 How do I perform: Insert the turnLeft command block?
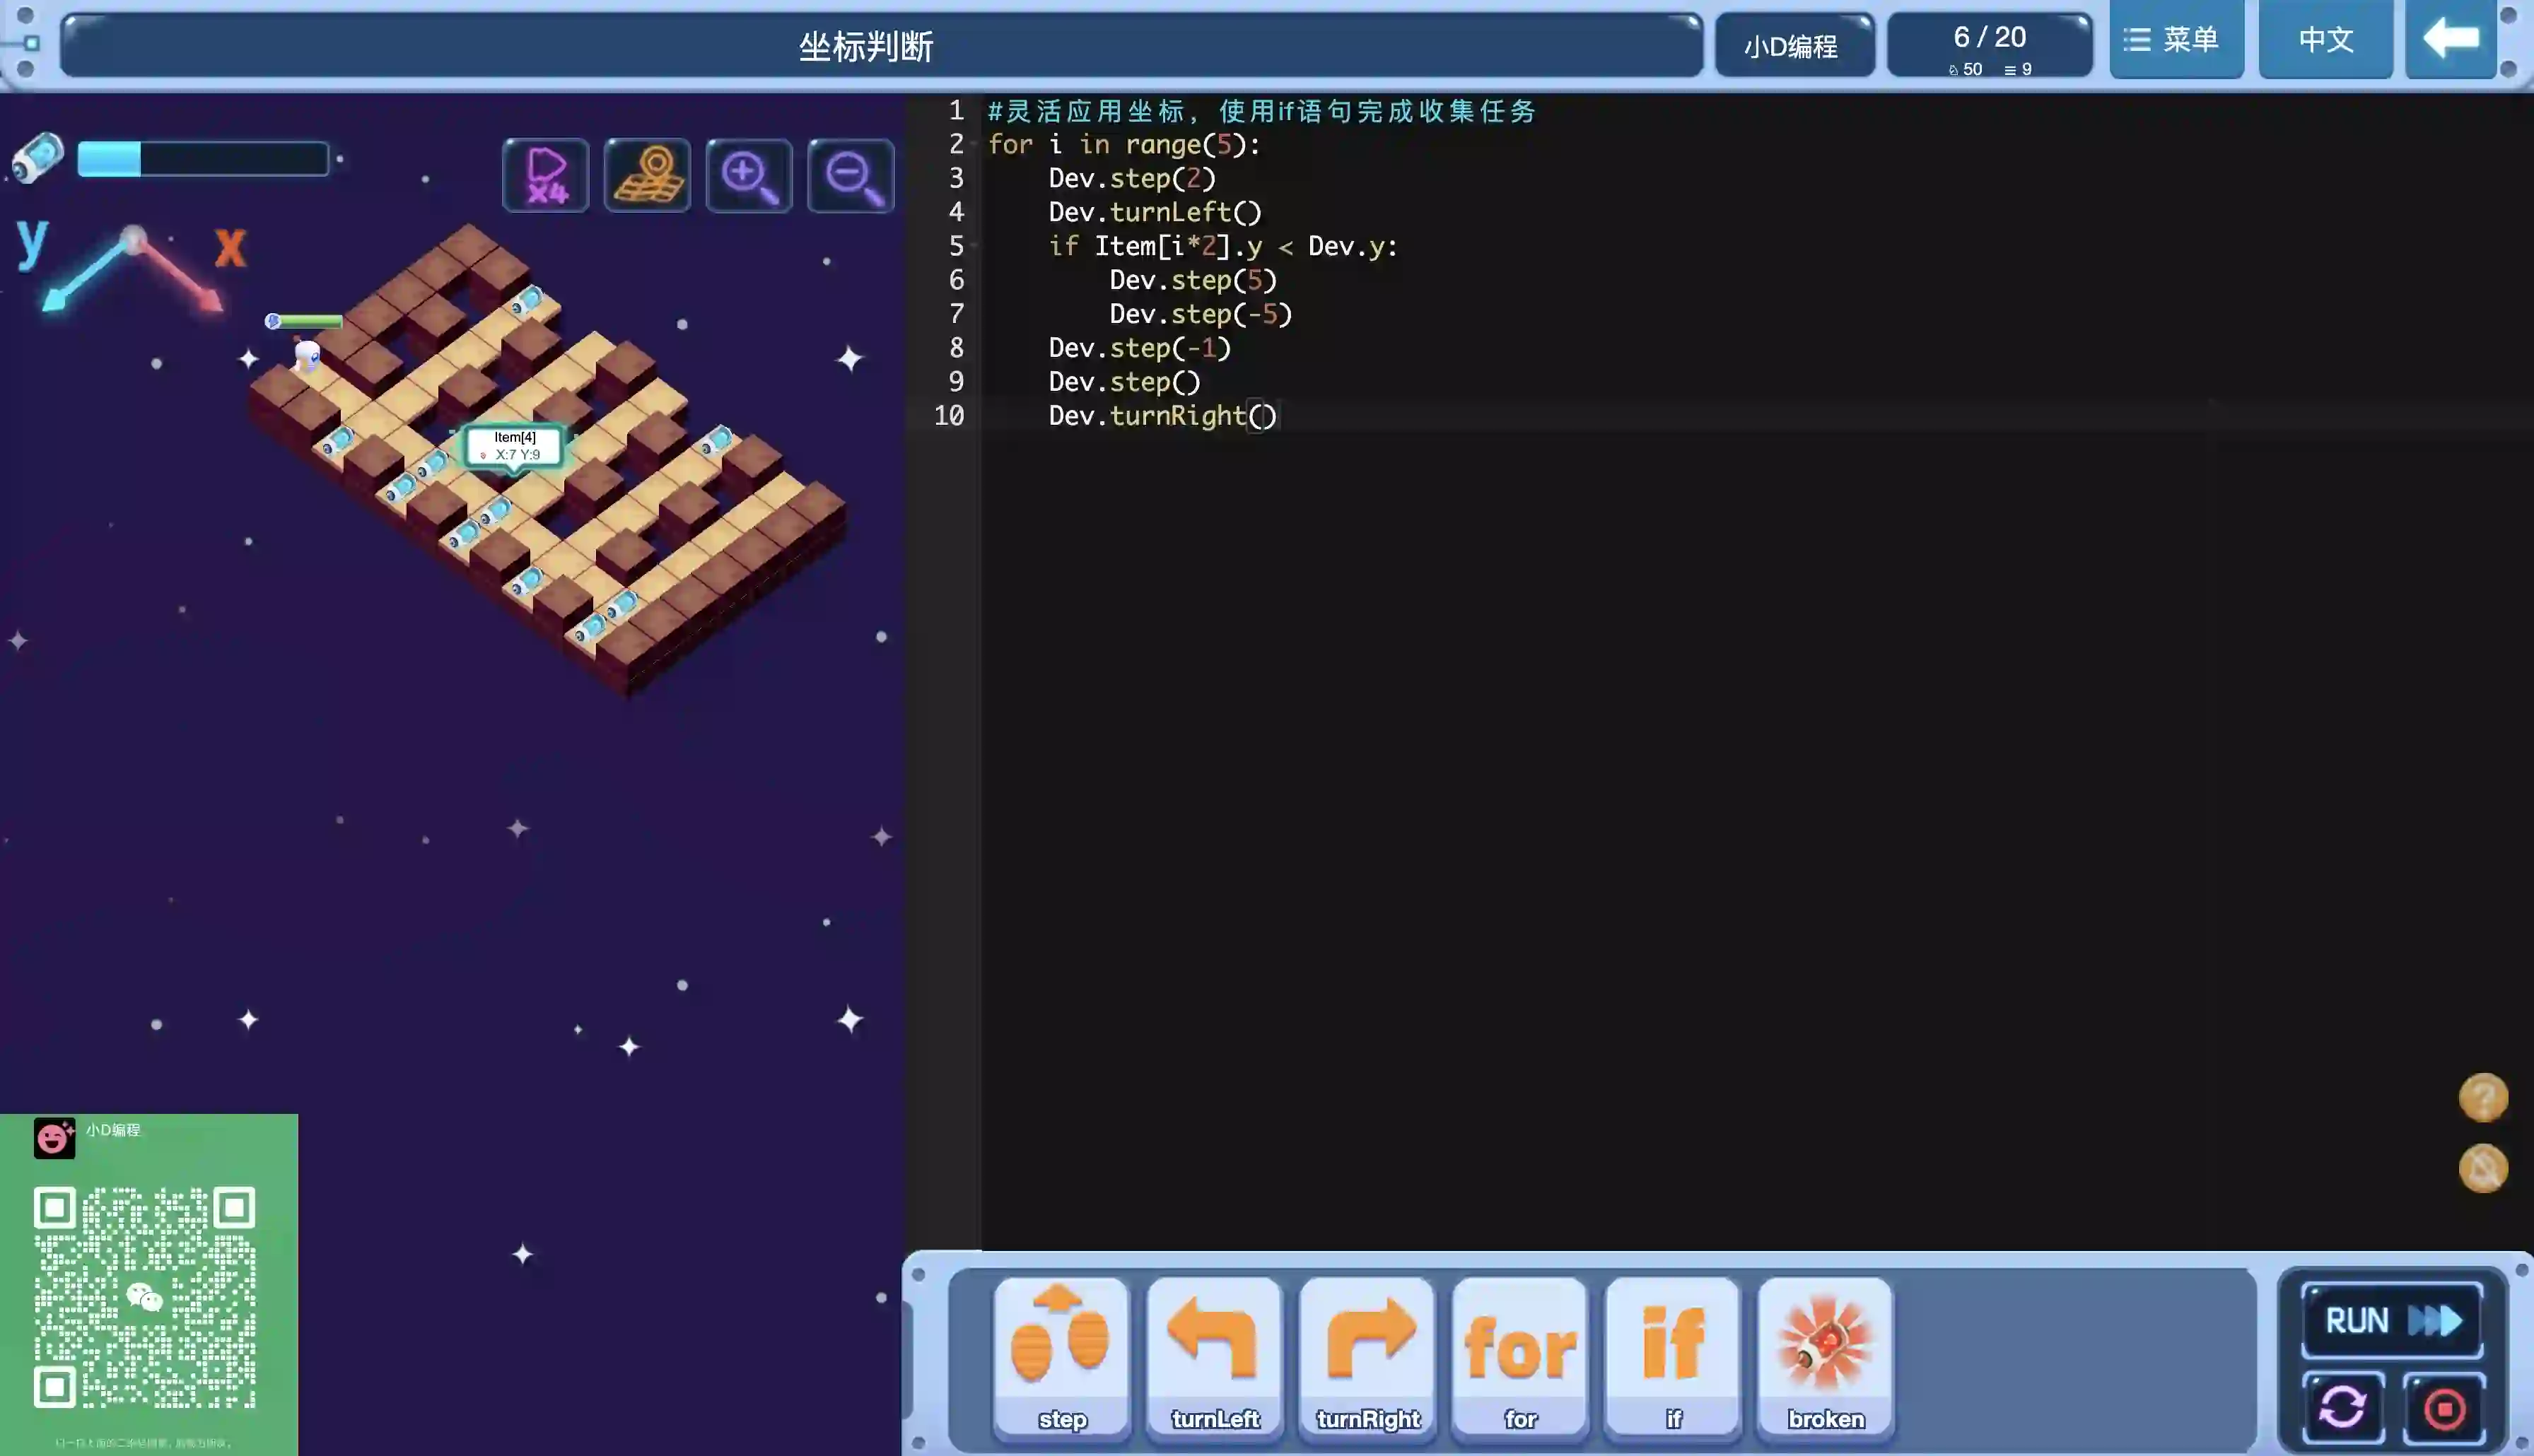point(1214,1355)
